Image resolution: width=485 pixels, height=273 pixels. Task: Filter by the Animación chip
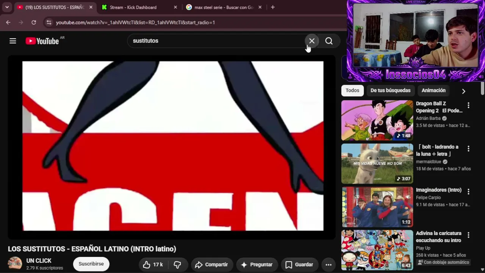433,90
